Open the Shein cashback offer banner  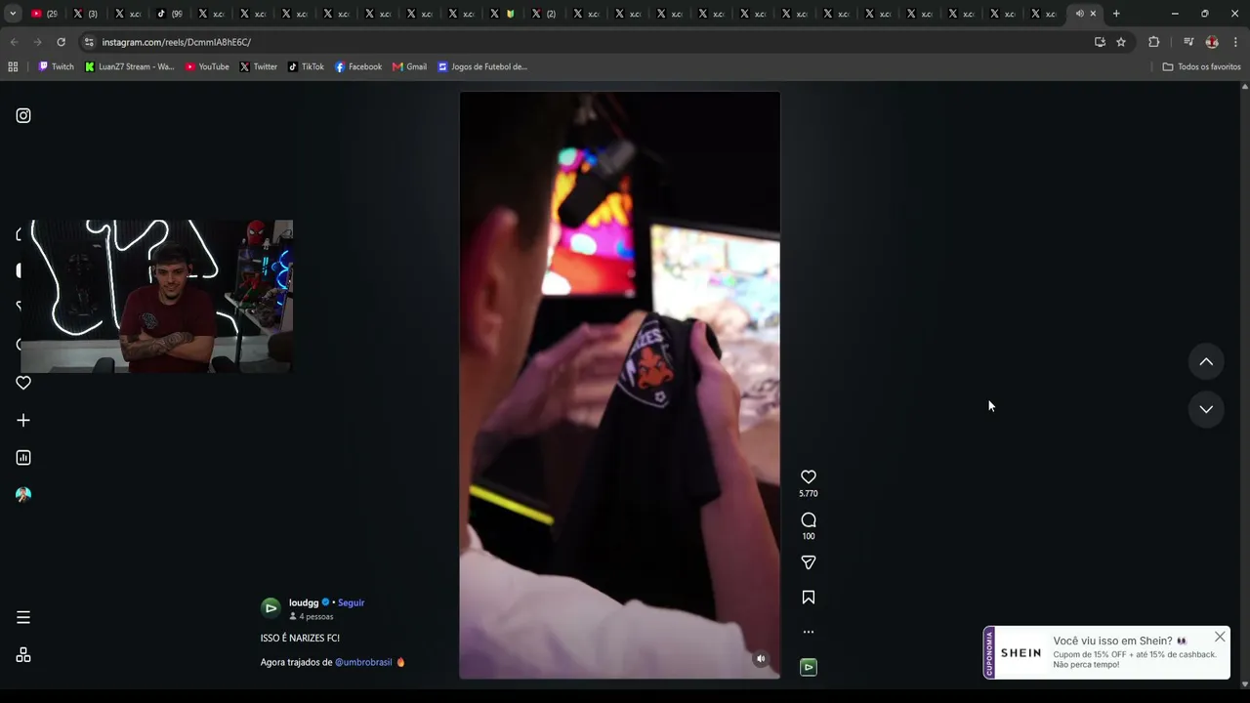point(1106,652)
